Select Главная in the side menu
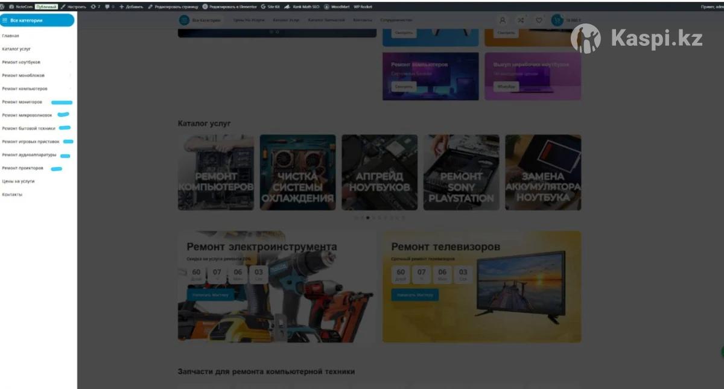 pos(11,36)
